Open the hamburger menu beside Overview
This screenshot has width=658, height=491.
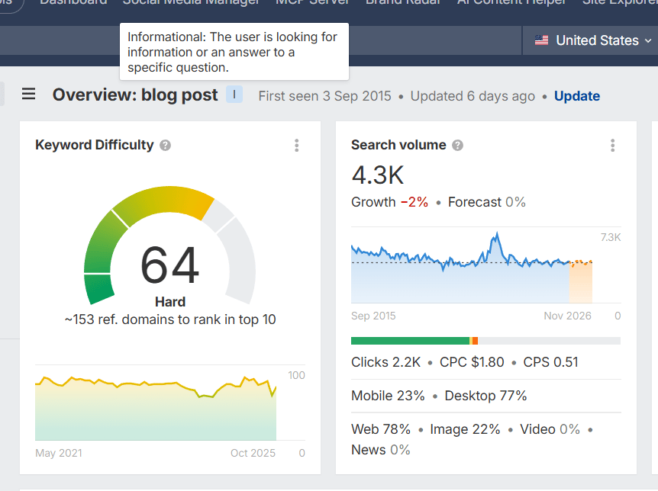pos(28,94)
